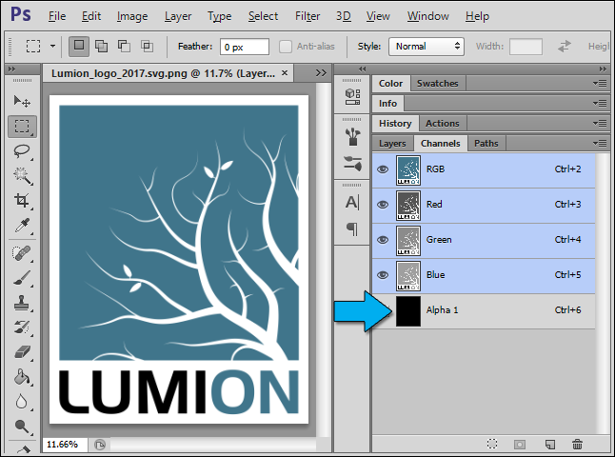Open the Channels panel flyout menu
615x457 pixels.
(x=600, y=144)
